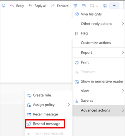Viewport: 125px width, 136px height.
Task: Click the three-dots more actions button
Action: pos(114,6)
